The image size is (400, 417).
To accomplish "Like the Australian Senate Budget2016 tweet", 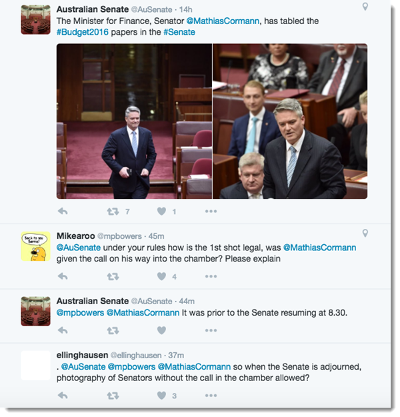I will (x=161, y=212).
